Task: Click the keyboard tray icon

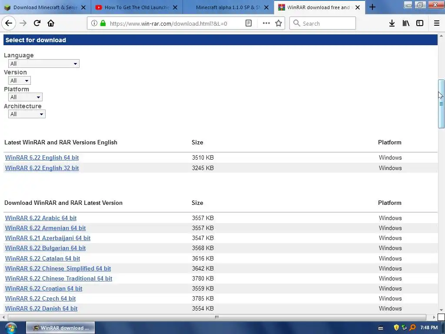Action: pos(381,328)
